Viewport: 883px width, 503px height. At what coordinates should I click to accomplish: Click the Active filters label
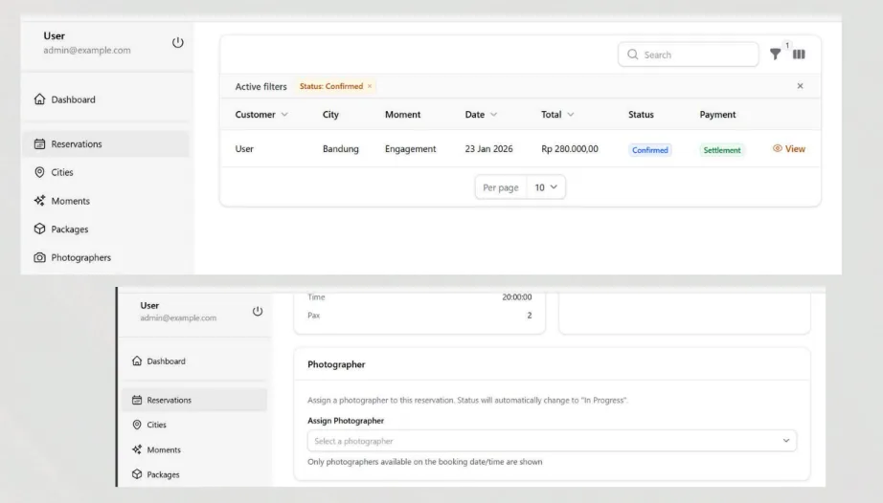pyautogui.click(x=260, y=86)
